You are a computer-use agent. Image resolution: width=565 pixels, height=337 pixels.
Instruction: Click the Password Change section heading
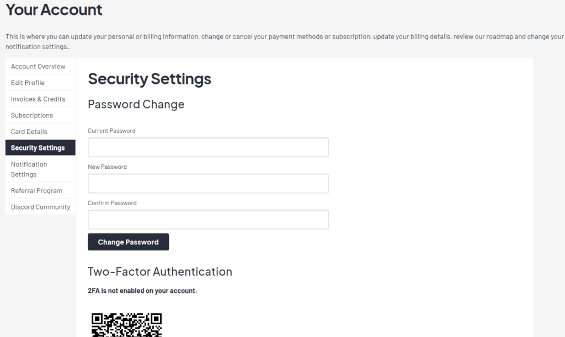tap(136, 104)
